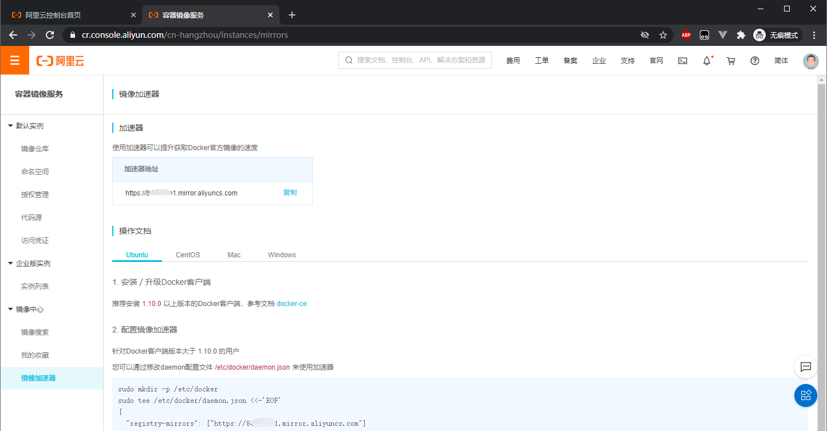
Task: Close the 容器镜像服务 tab
Action: tap(270, 15)
